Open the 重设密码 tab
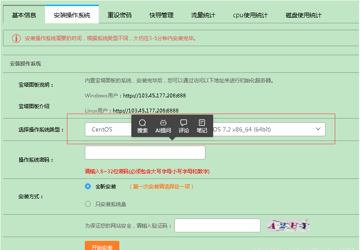 coord(119,15)
